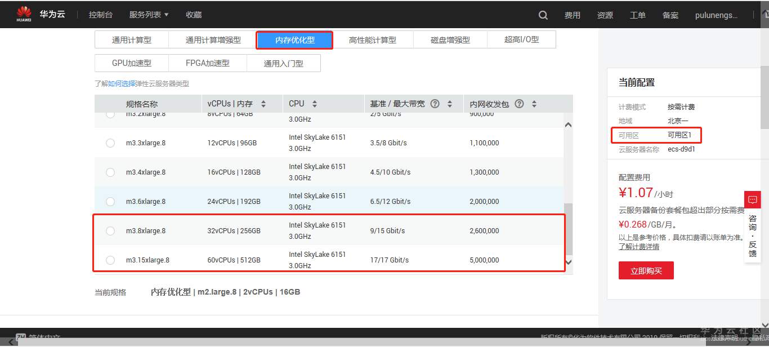Screen dimensions: 769x347
Task: Open 备案 in the header
Action: pos(670,15)
